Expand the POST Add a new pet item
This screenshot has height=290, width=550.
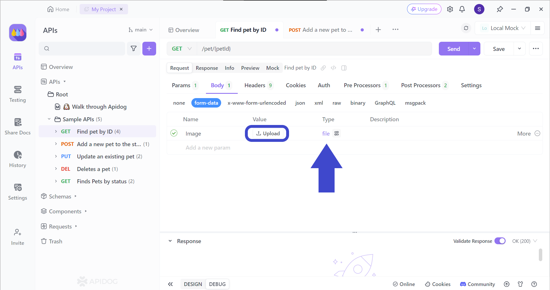pos(56,144)
